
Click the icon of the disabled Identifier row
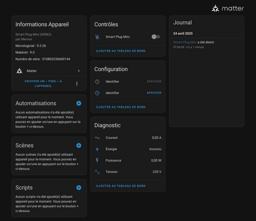[97, 82]
